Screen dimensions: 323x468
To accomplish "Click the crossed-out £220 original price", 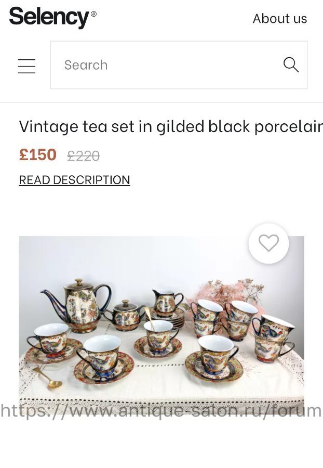I will [x=84, y=155].
